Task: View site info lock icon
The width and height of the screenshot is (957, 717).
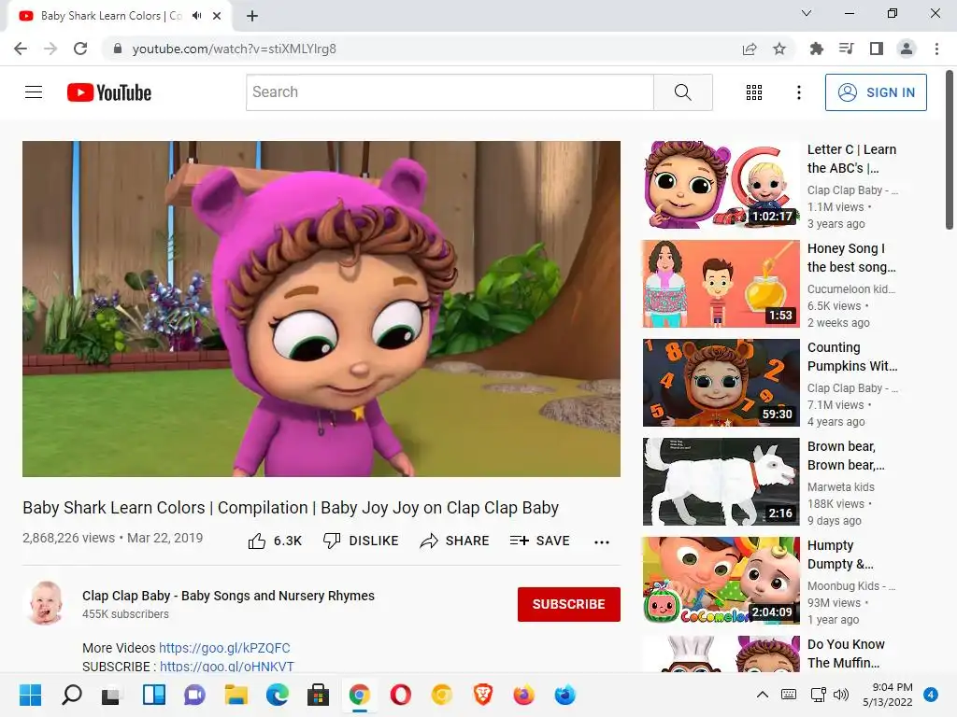Action: click(118, 49)
